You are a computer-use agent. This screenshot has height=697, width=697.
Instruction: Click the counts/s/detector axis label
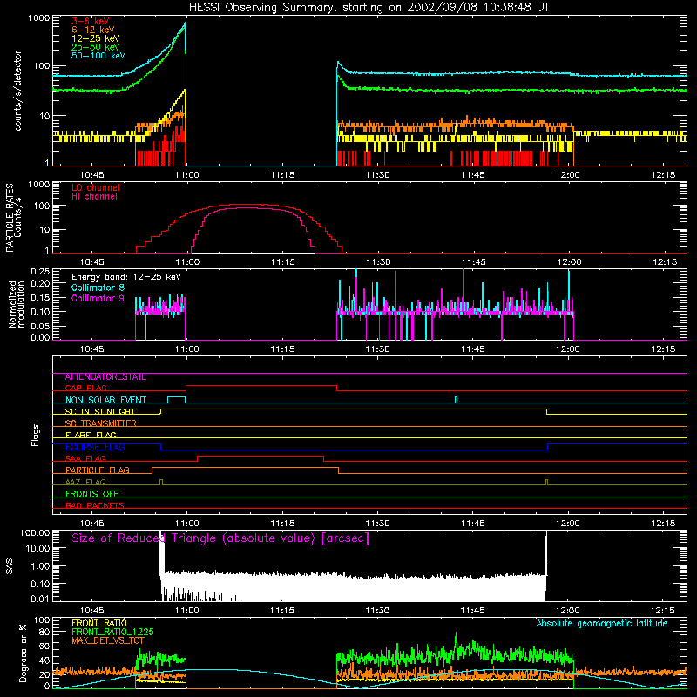(18, 91)
